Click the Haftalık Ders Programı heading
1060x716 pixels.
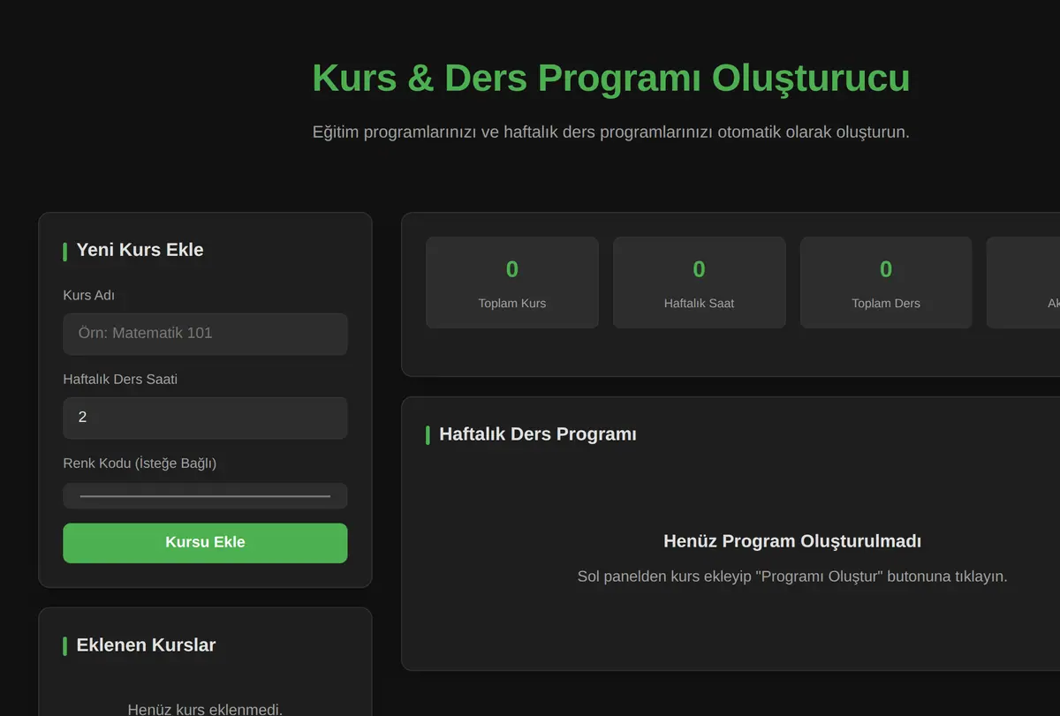coord(537,434)
